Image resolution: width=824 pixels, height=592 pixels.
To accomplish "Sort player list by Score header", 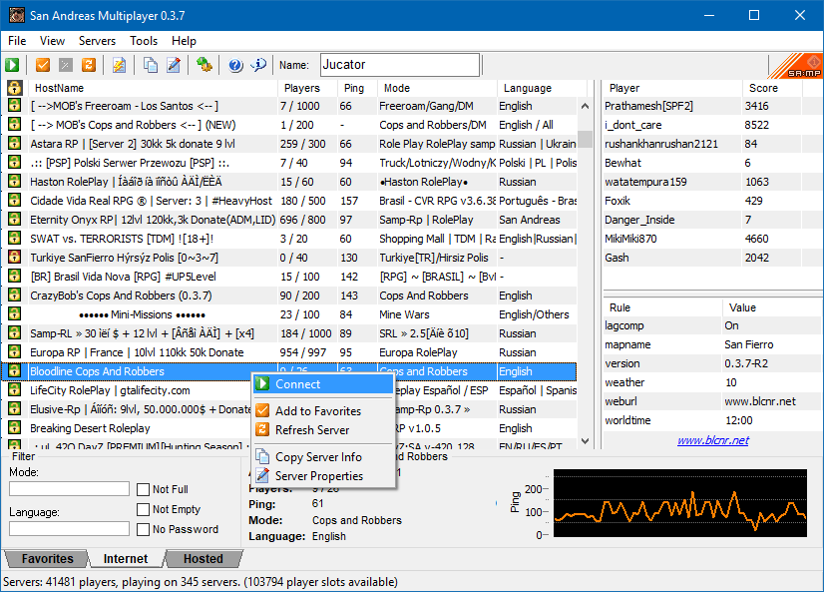I will [x=772, y=88].
